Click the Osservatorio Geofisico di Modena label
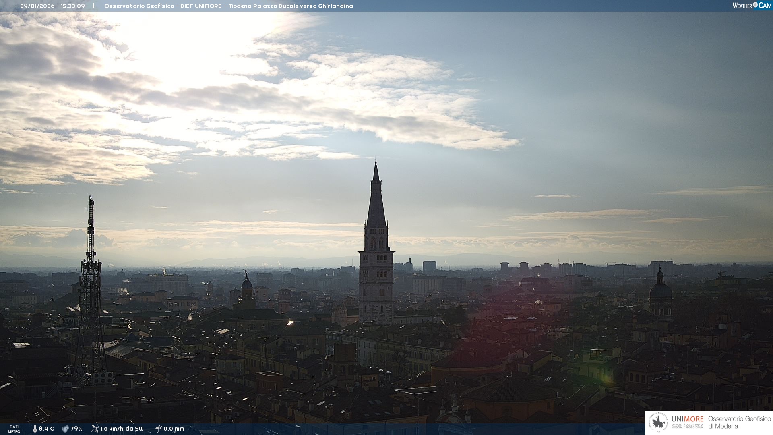773x435 pixels. (x=739, y=423)
